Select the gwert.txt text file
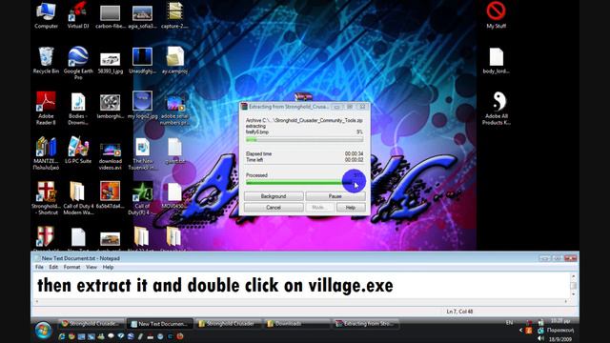The image size is (610, 343). pos(174,151)
